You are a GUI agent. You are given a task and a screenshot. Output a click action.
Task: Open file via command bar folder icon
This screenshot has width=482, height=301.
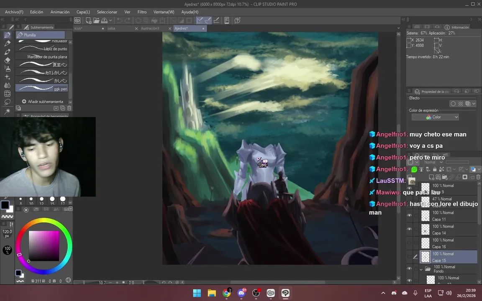(96, 20)
